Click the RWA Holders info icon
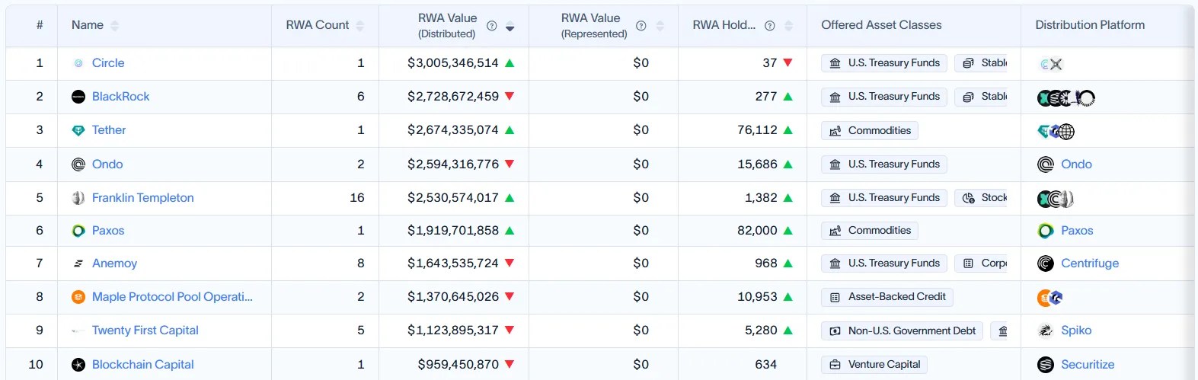This screenshot has width=1198, height=380. tap(770, 26)
